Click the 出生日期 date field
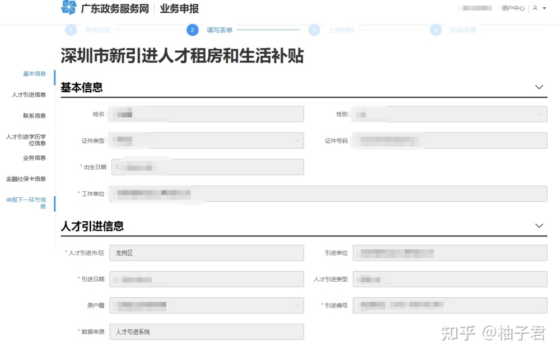The image size is (560, 356). (x=208, y=167)
